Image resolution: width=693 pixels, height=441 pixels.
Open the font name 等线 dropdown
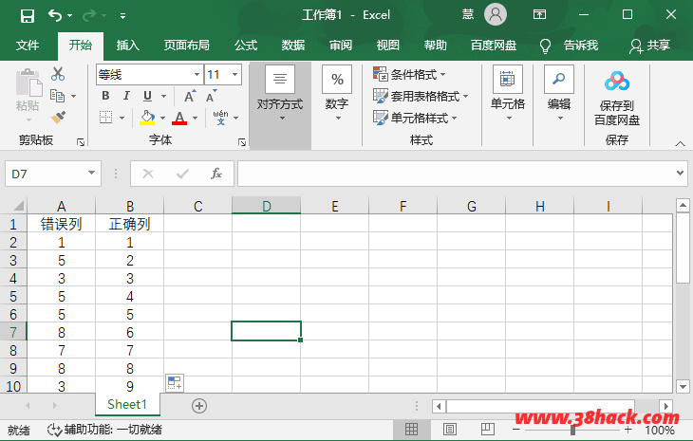point(196,74)
